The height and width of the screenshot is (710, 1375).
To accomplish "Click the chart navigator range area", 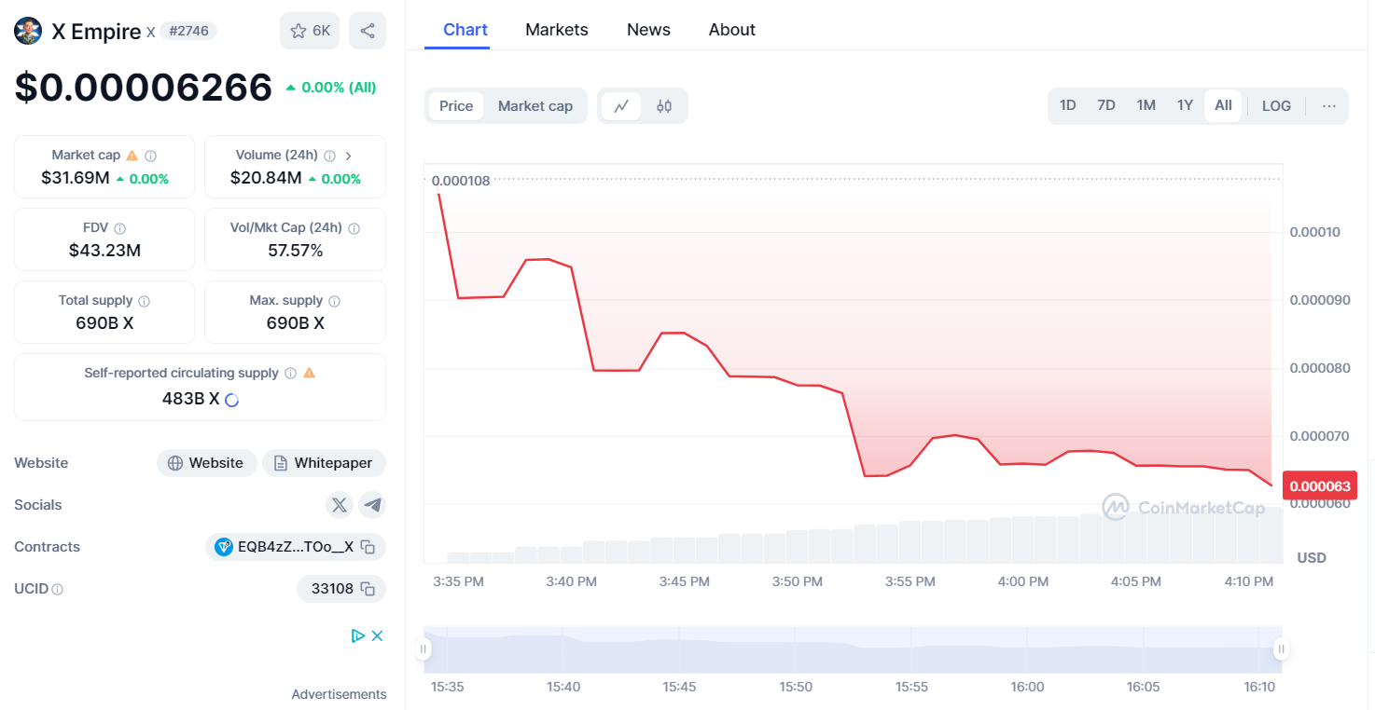I will (853, 649).
